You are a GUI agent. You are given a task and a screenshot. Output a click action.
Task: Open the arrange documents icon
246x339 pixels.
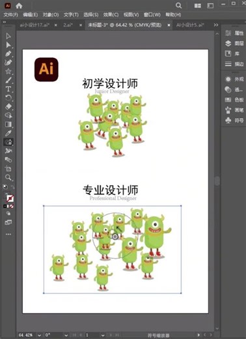click(198, 6)
